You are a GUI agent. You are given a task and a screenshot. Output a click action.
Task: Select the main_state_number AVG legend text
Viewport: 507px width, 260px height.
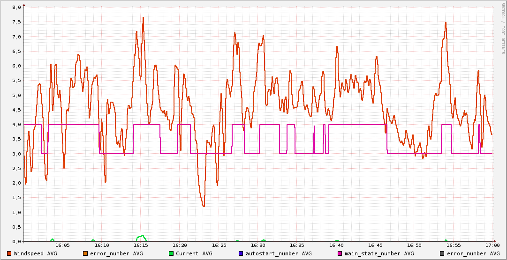coord(379,253)
